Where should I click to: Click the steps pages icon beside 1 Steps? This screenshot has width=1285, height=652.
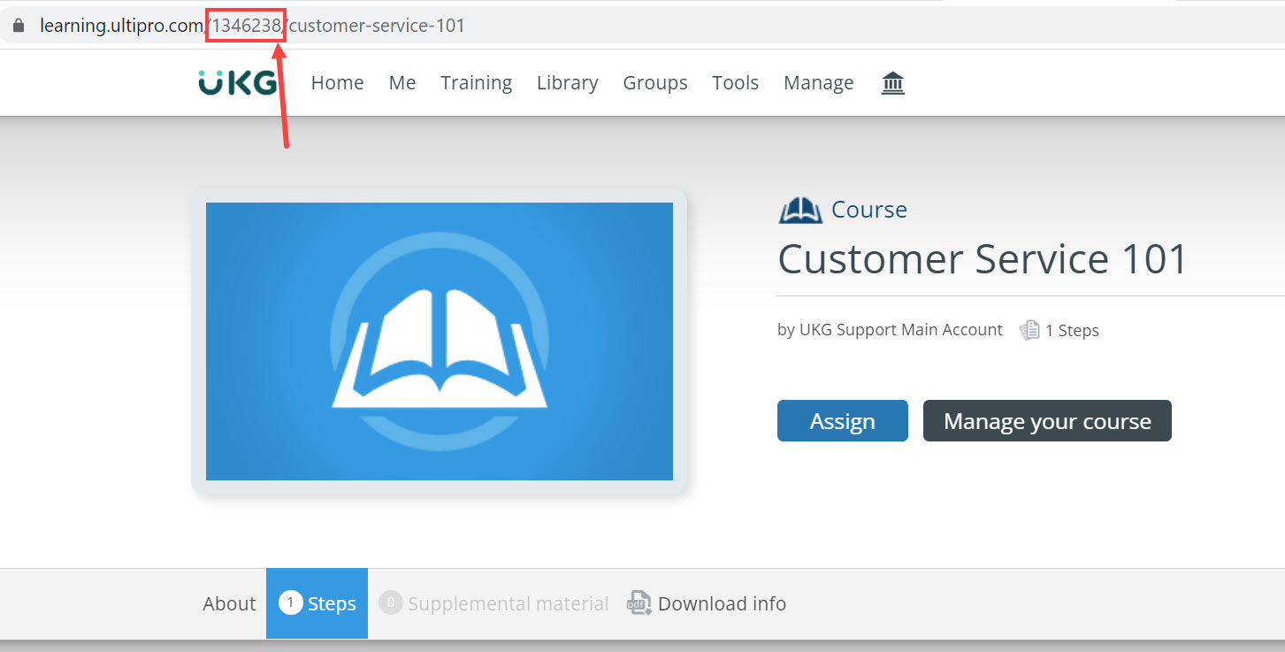1029,330
